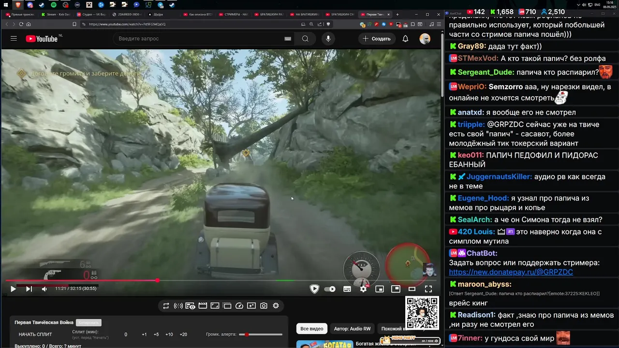This screenshot has height=348, width=619.
Task: Play the video
Action: 13,289
